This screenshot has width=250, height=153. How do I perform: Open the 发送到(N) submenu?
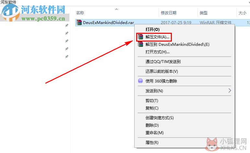[154, 91]
